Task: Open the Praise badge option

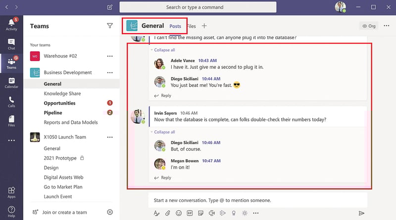Action: click(x=234, y=213)
